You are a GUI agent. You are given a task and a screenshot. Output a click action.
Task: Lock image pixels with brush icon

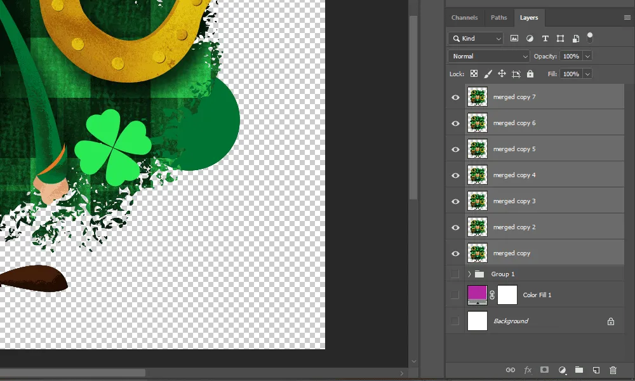click(x=488, y=74)
